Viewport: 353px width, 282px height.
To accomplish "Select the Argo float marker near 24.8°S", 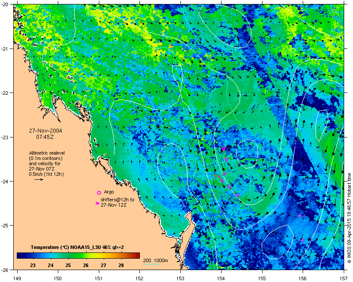I will (x=300, y=215).
